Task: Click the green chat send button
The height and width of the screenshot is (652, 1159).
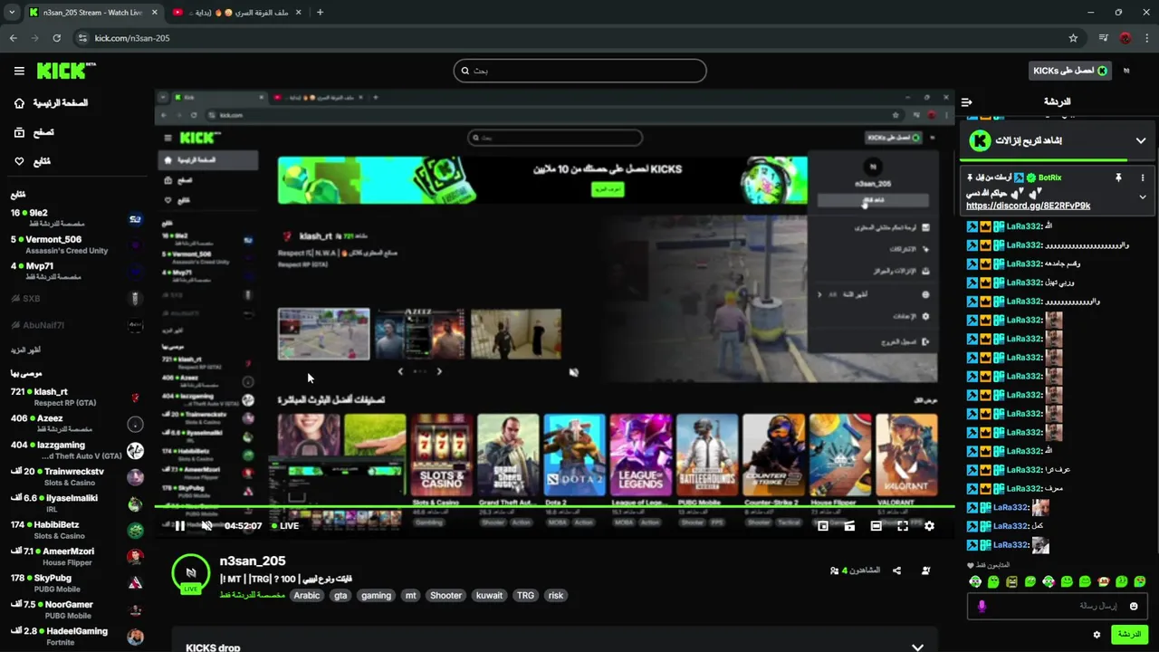Action: click(1129, 635)
